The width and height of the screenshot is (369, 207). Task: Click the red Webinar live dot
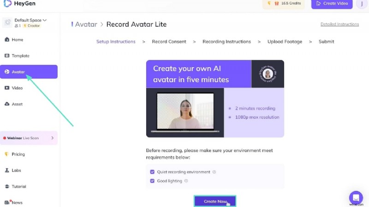tap(5, 138)
